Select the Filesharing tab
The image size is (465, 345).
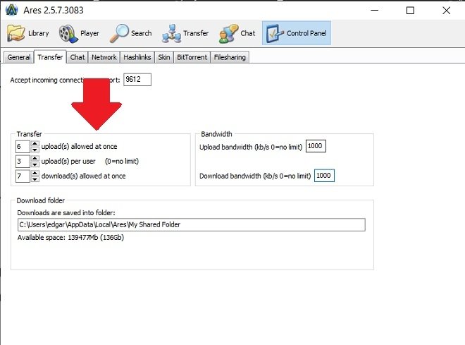[x=230, y=57]
